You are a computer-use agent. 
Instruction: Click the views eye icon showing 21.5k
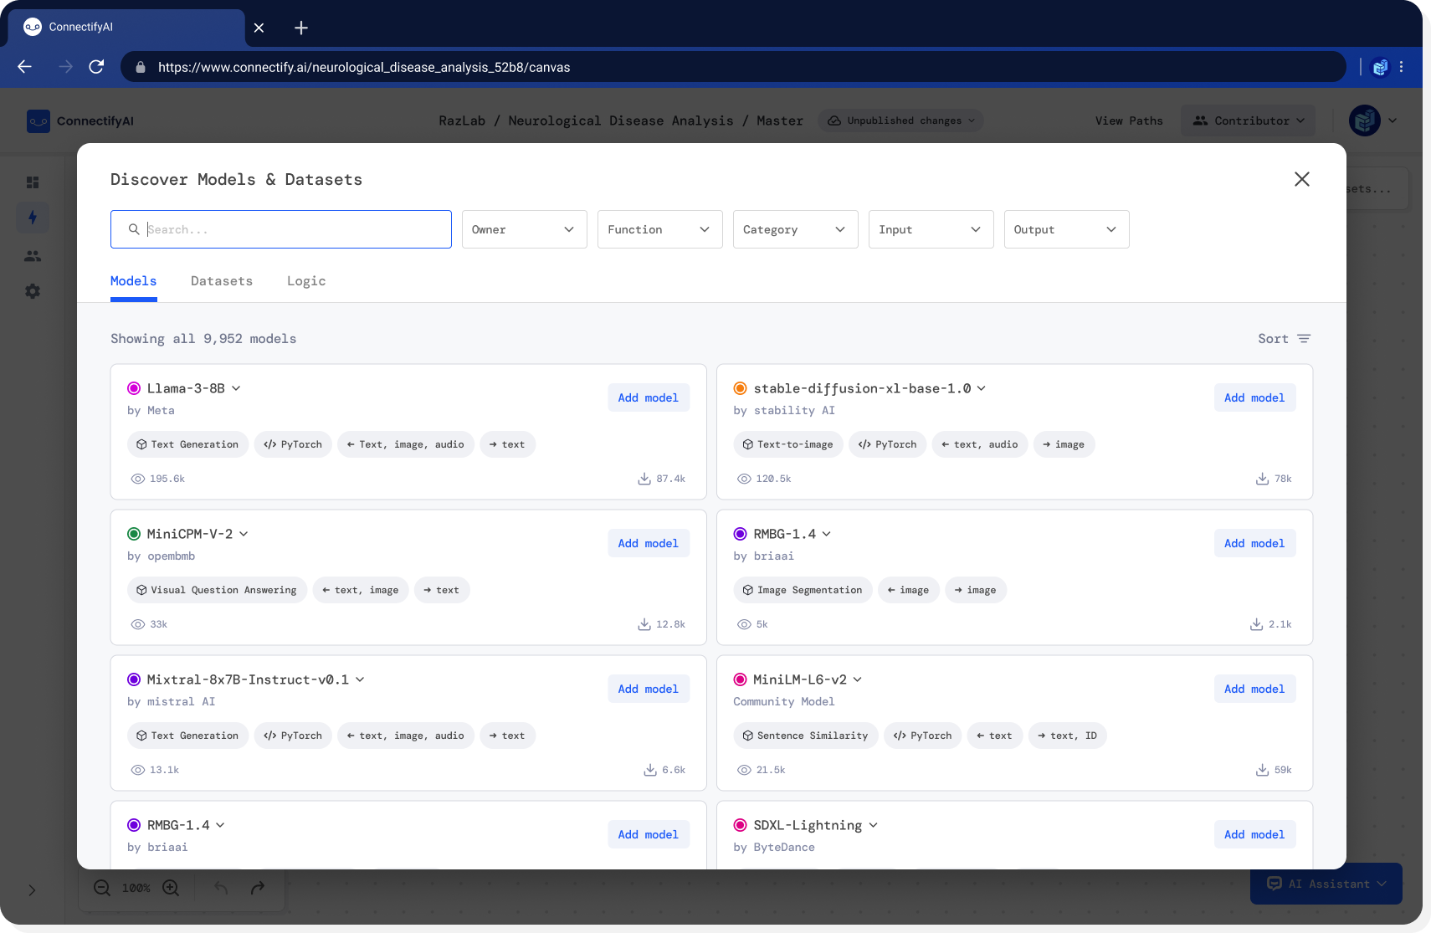click(744, 770)
